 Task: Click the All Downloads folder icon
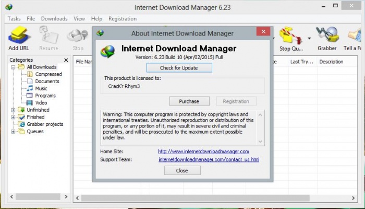click(21, 67)
